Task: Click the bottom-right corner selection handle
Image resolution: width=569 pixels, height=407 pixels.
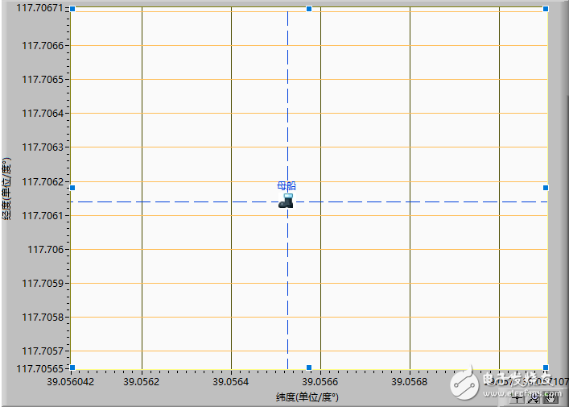Action: [546, 368]
